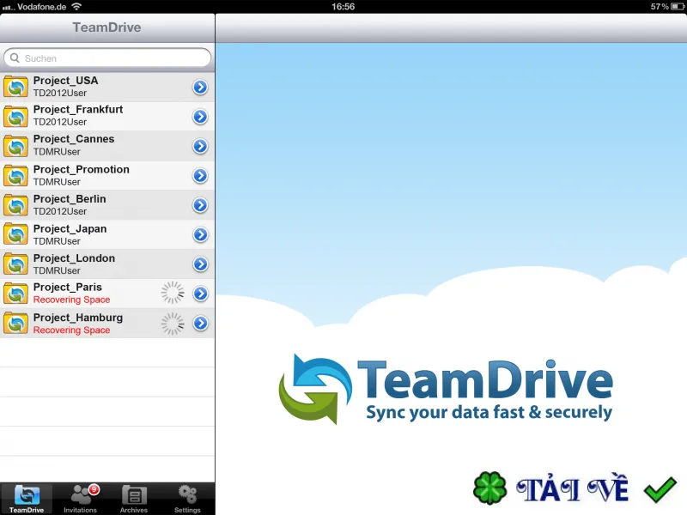This screenshot has width=687, height=515.
Task: Open the Project_Berlin folder icon
Action: pos(15,205)
